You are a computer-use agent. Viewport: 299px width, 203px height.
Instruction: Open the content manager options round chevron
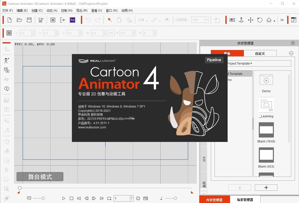(x=291, y=53)
